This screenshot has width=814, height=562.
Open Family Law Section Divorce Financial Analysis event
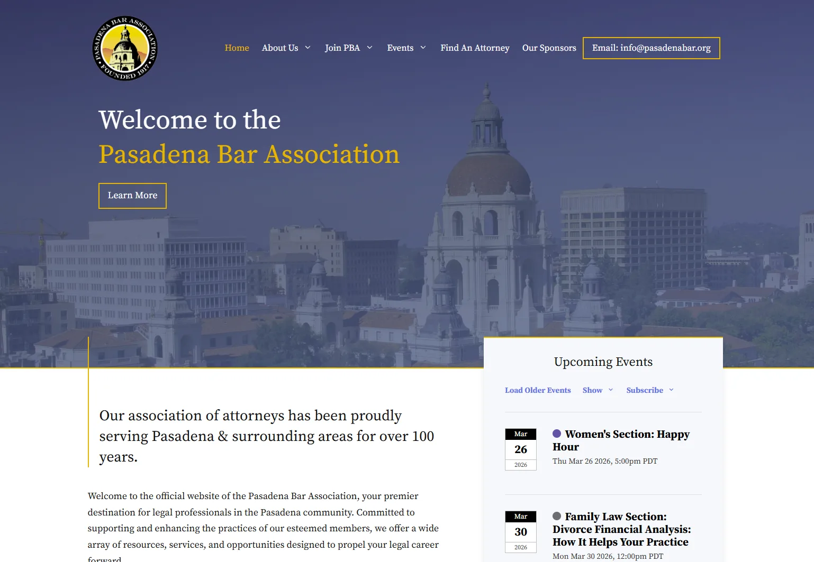point(622,529)
